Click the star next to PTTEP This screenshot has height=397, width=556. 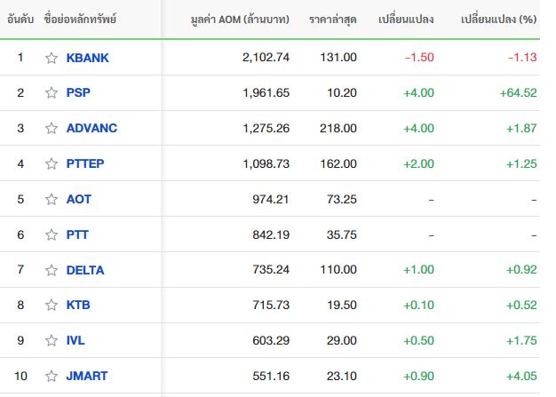pyautogui.click(x=52, y=163)
